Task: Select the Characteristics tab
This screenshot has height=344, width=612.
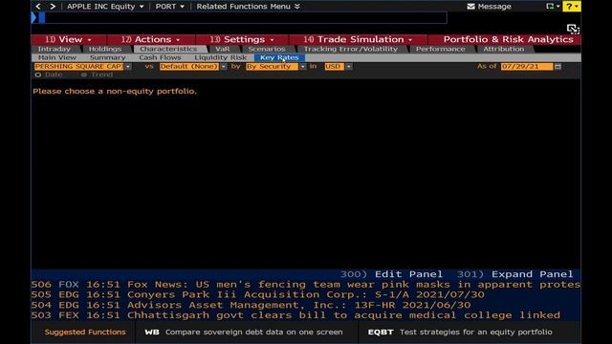Action: point(168,49)
